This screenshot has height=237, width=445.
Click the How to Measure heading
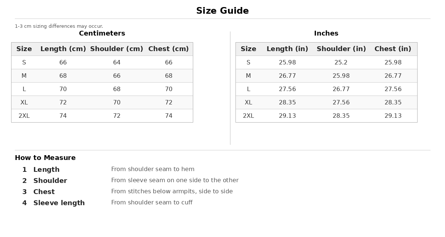[x=45, y=158]
